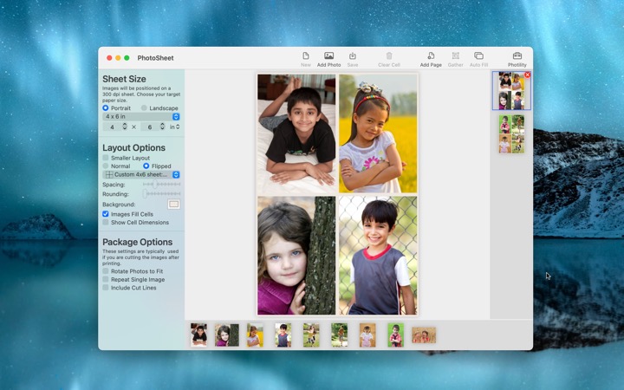
Task: Click the Spacing slider
Action: click(161, 185)
